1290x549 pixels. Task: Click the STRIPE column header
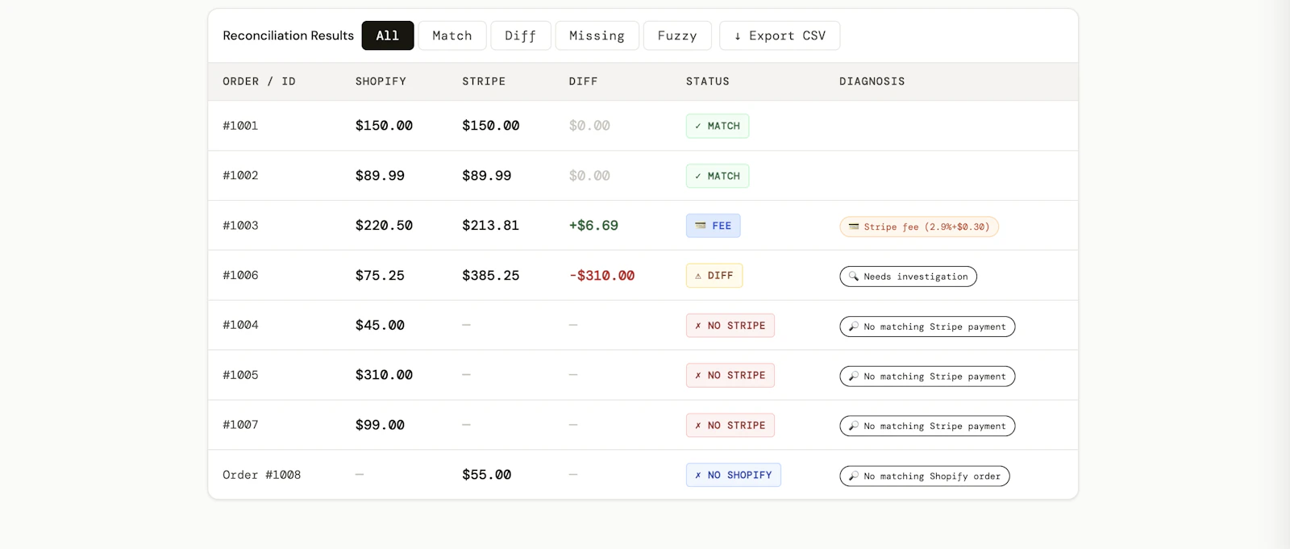tap(484, 81)
